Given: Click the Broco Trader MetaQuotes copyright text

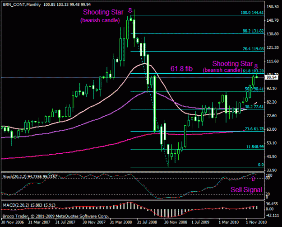Looking at the screenshot, I should tap(55, 216).
